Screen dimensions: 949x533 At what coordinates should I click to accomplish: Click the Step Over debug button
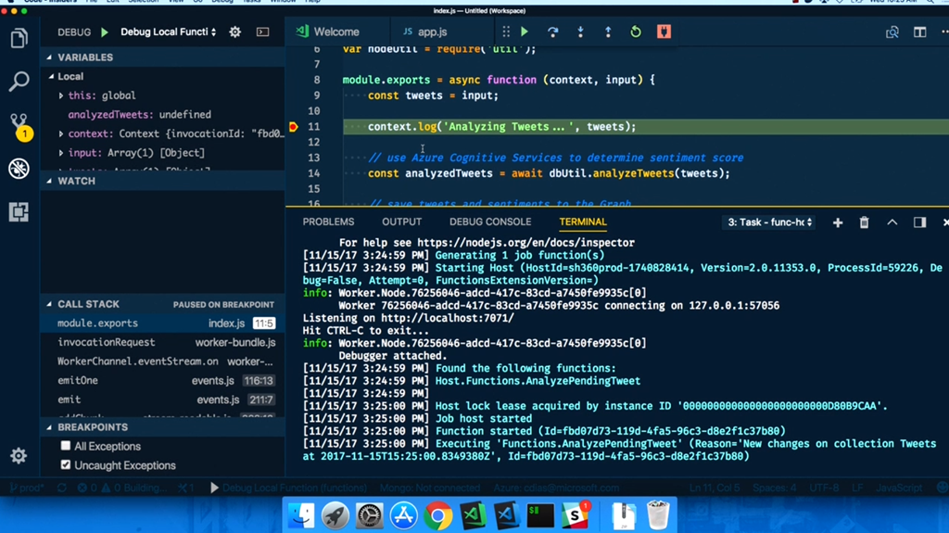552,32
